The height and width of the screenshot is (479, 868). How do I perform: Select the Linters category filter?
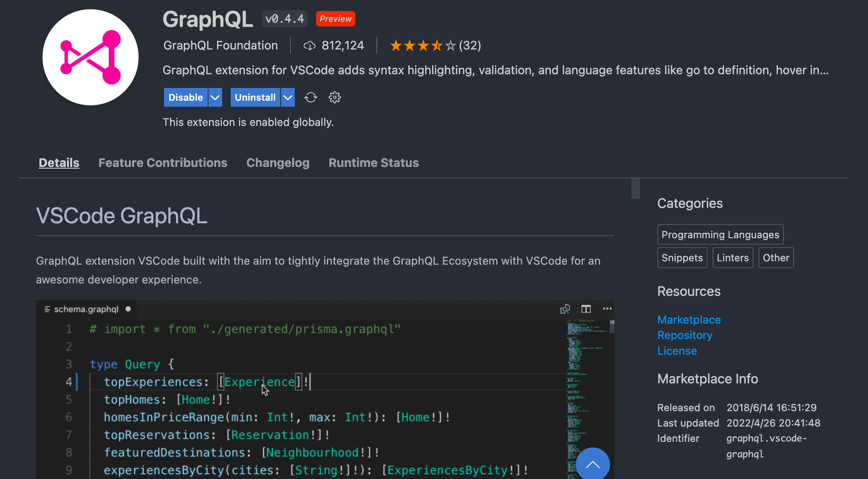pyautogui.click(x=732, y=258)
